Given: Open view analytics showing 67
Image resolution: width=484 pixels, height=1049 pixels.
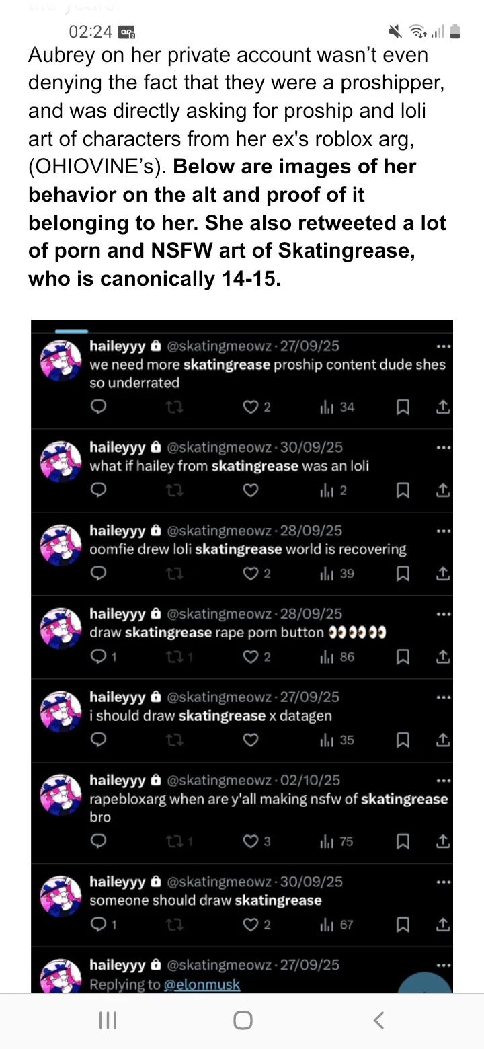Looking at the screenshot, I should click(337, 925).
